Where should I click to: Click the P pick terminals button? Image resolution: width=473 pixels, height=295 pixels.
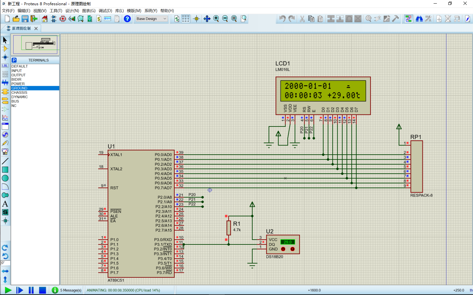click(x=14, y=60)
